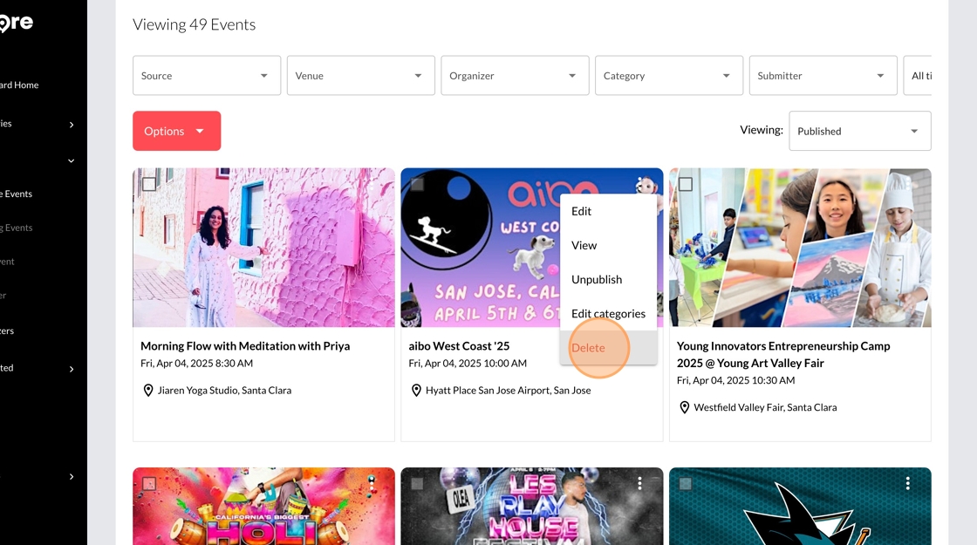The width and height of the screenshot is (977, 545).
Task: Open the Published viewing dropdown
Action: pos(860,131)
